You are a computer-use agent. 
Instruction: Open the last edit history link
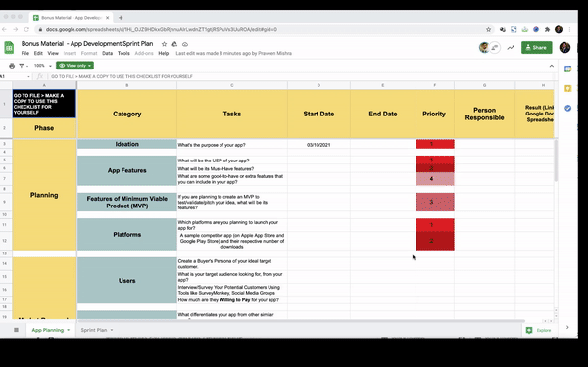(233, 53)
